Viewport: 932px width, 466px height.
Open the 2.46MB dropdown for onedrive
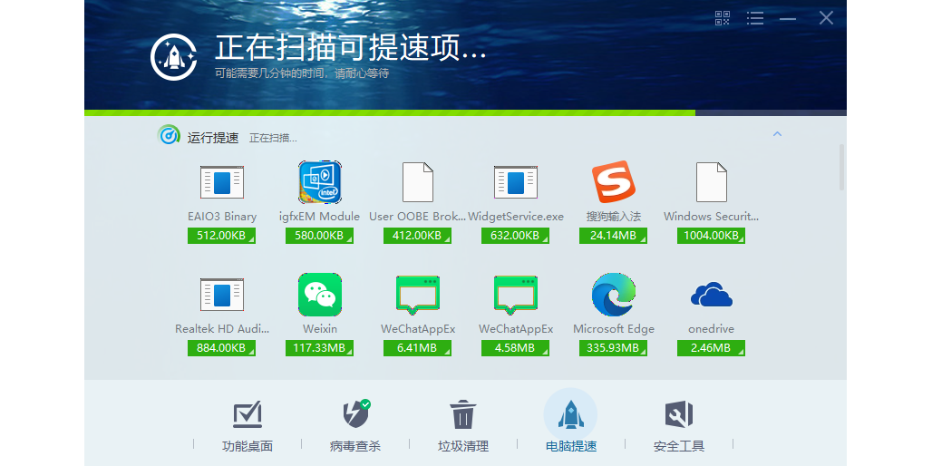pos(712,348)
